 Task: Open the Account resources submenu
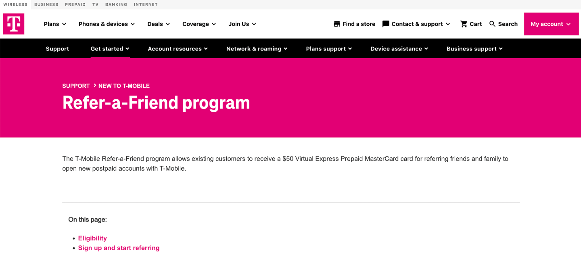(x=178, y=48)
